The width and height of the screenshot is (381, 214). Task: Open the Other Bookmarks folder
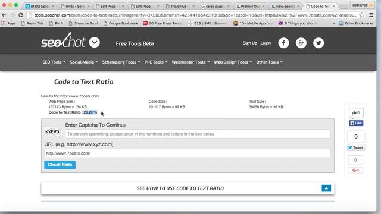coord(356,23)
